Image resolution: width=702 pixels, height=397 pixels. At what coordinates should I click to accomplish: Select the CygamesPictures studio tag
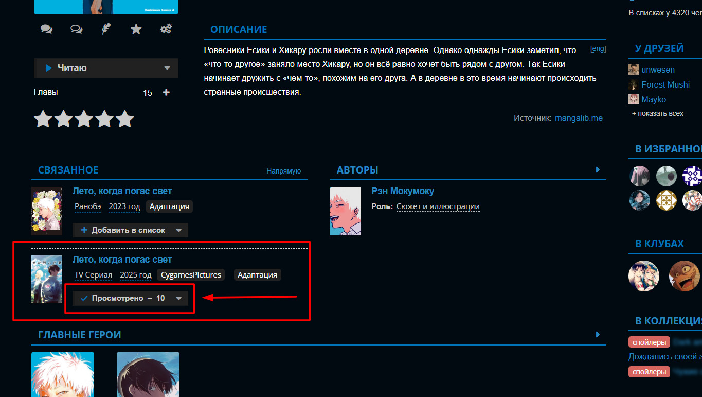[x=191, y=275]
